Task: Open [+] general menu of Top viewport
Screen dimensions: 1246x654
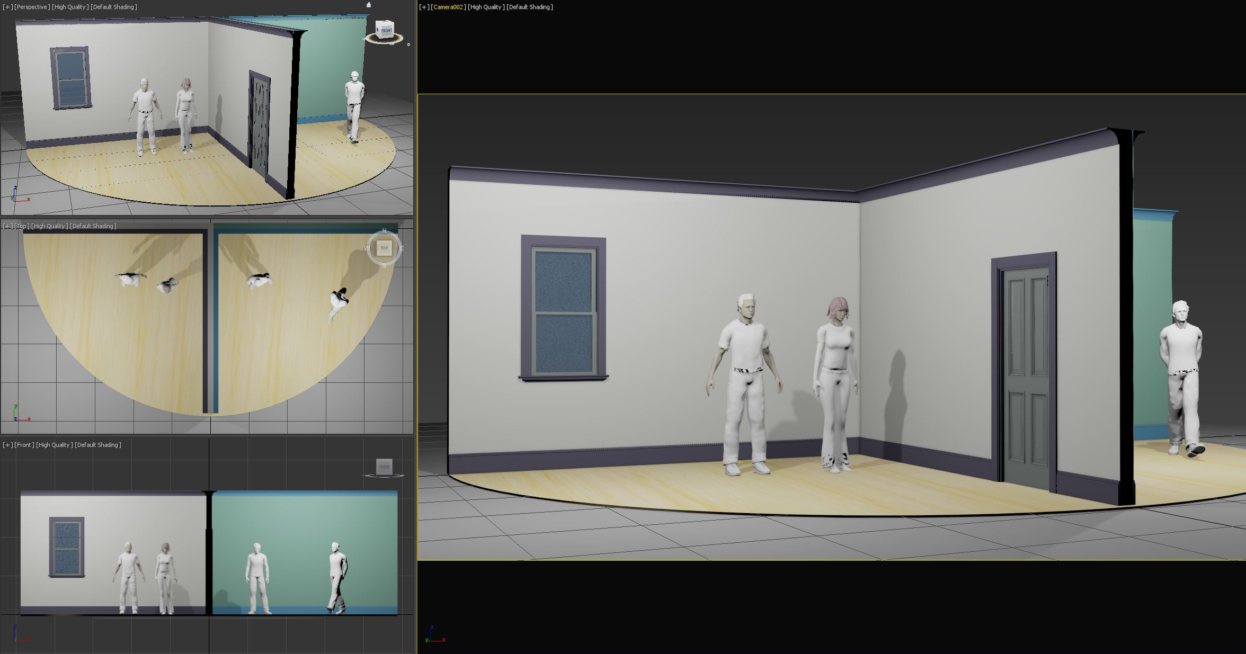Action: click(x=7, y=226)
